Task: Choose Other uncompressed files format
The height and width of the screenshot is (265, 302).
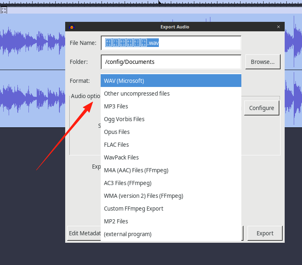Action: point(171,94)
